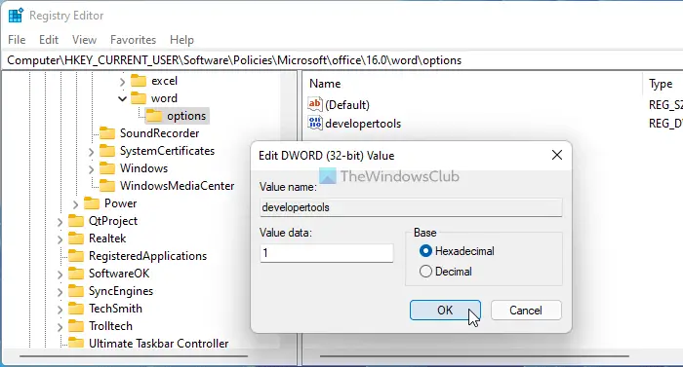Expand the SystemCertificates key
The height and width of the screenshot is (367, 683).
click(91, 152)
